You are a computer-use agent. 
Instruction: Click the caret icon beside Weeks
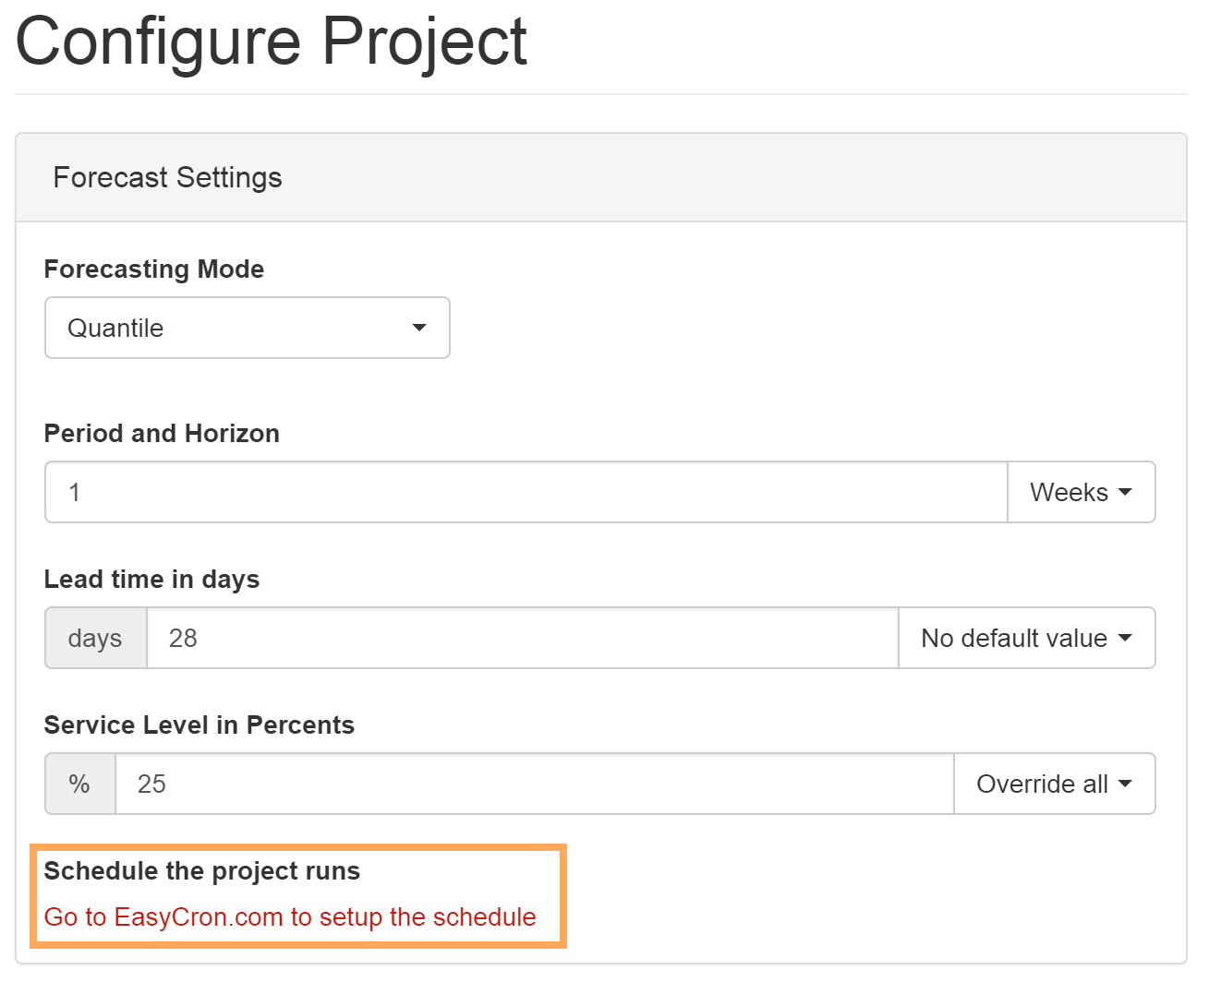point(1125,492)
